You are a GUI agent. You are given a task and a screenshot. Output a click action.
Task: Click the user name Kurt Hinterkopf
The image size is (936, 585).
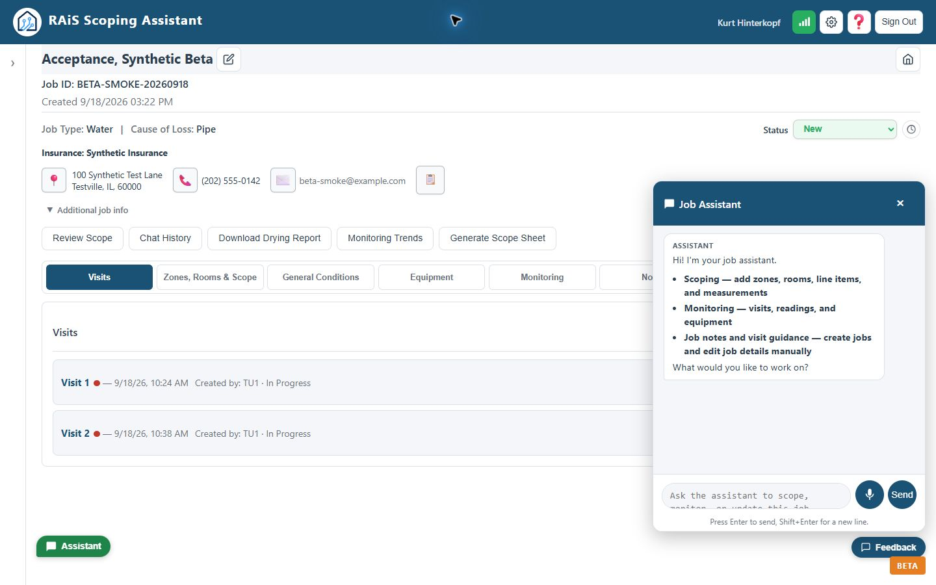749,23
